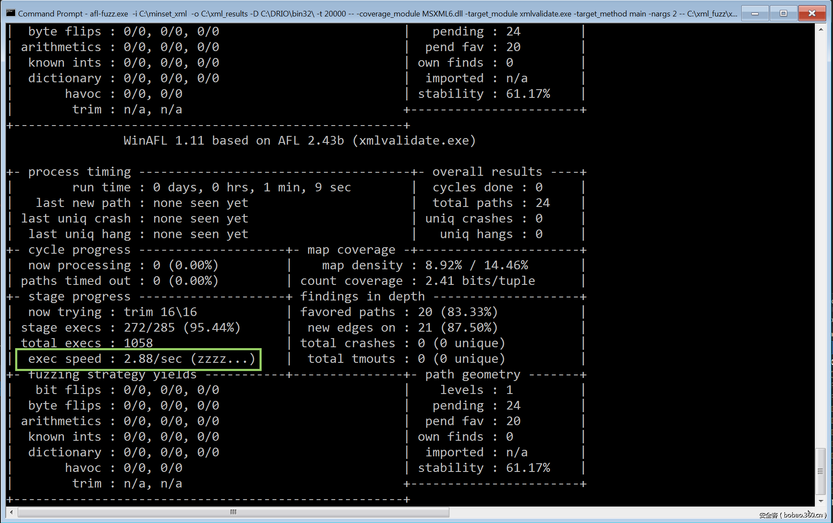Maximize the Command Prompt window
The height and width of the screenshot is (523, 833).
click(x=783, y=13)
